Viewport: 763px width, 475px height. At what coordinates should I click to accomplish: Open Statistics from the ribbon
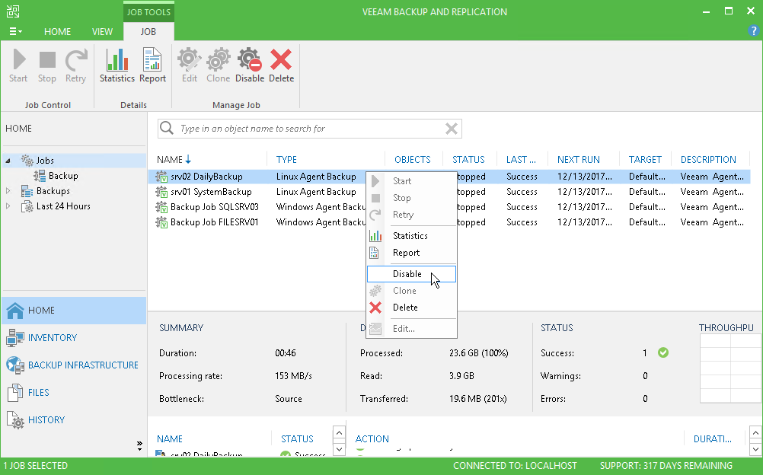117,65
